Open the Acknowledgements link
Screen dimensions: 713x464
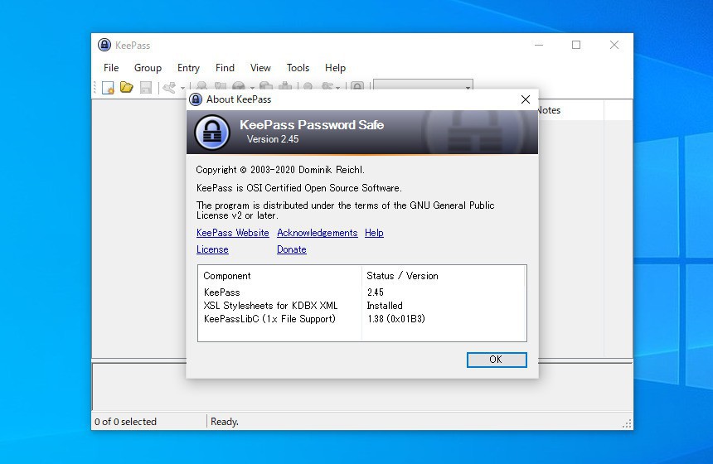317,233
